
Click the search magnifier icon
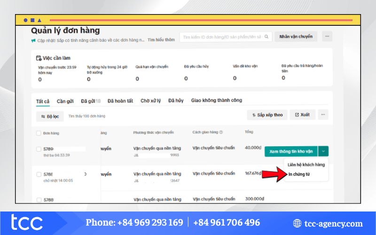[266, 37]
